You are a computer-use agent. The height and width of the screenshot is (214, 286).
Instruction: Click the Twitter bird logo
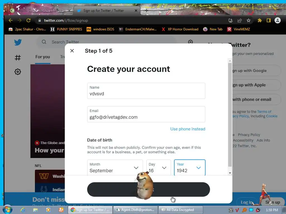pyautogui.click(x=18, y=42)
